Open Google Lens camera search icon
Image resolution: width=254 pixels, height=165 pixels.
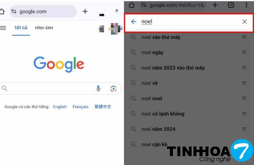pos(113,88)
